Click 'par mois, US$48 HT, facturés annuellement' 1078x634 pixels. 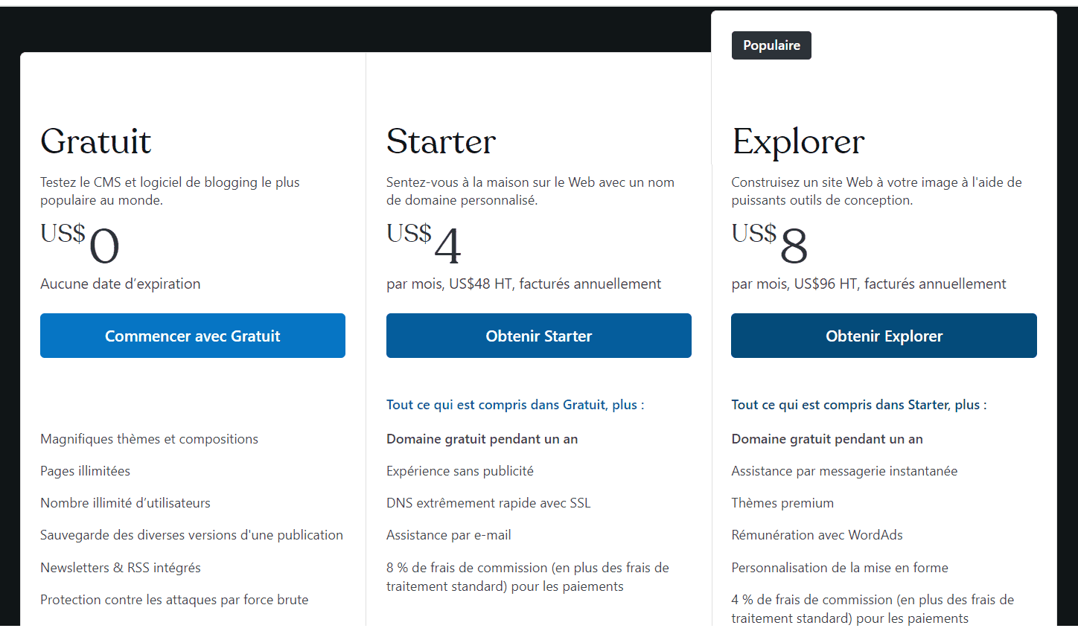[x=523, y=284]
